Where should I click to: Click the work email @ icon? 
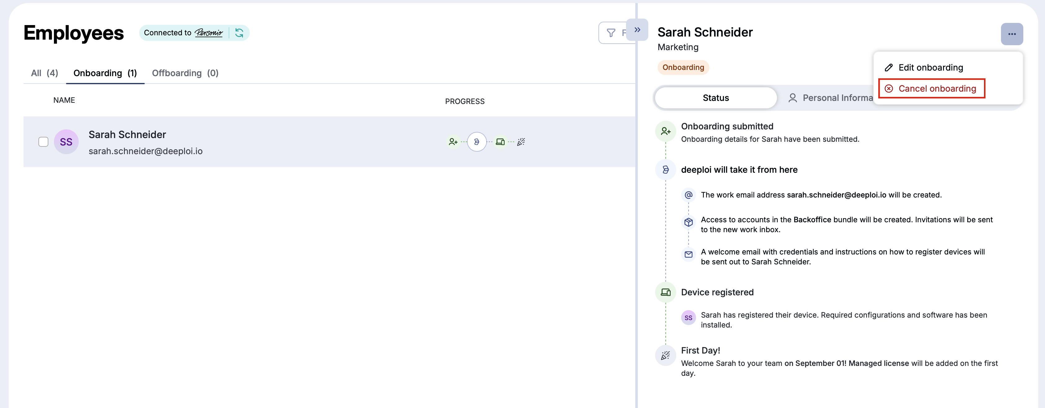click(688, 195)
